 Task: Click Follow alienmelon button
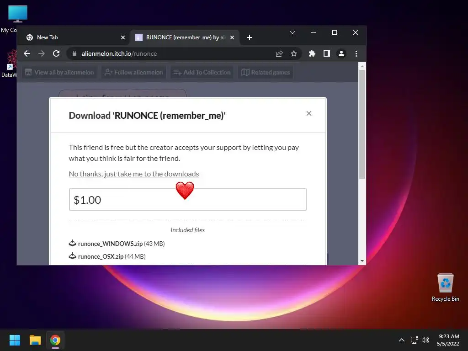[134, 72]
